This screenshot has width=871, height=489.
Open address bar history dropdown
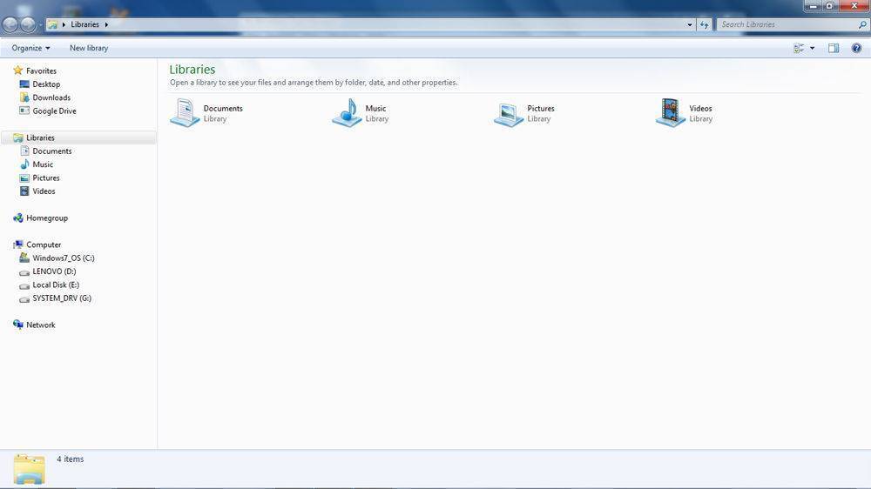coord(690,24)
